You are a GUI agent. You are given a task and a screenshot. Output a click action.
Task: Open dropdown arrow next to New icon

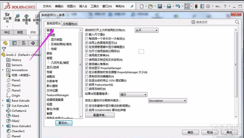(x=146, y=7)
